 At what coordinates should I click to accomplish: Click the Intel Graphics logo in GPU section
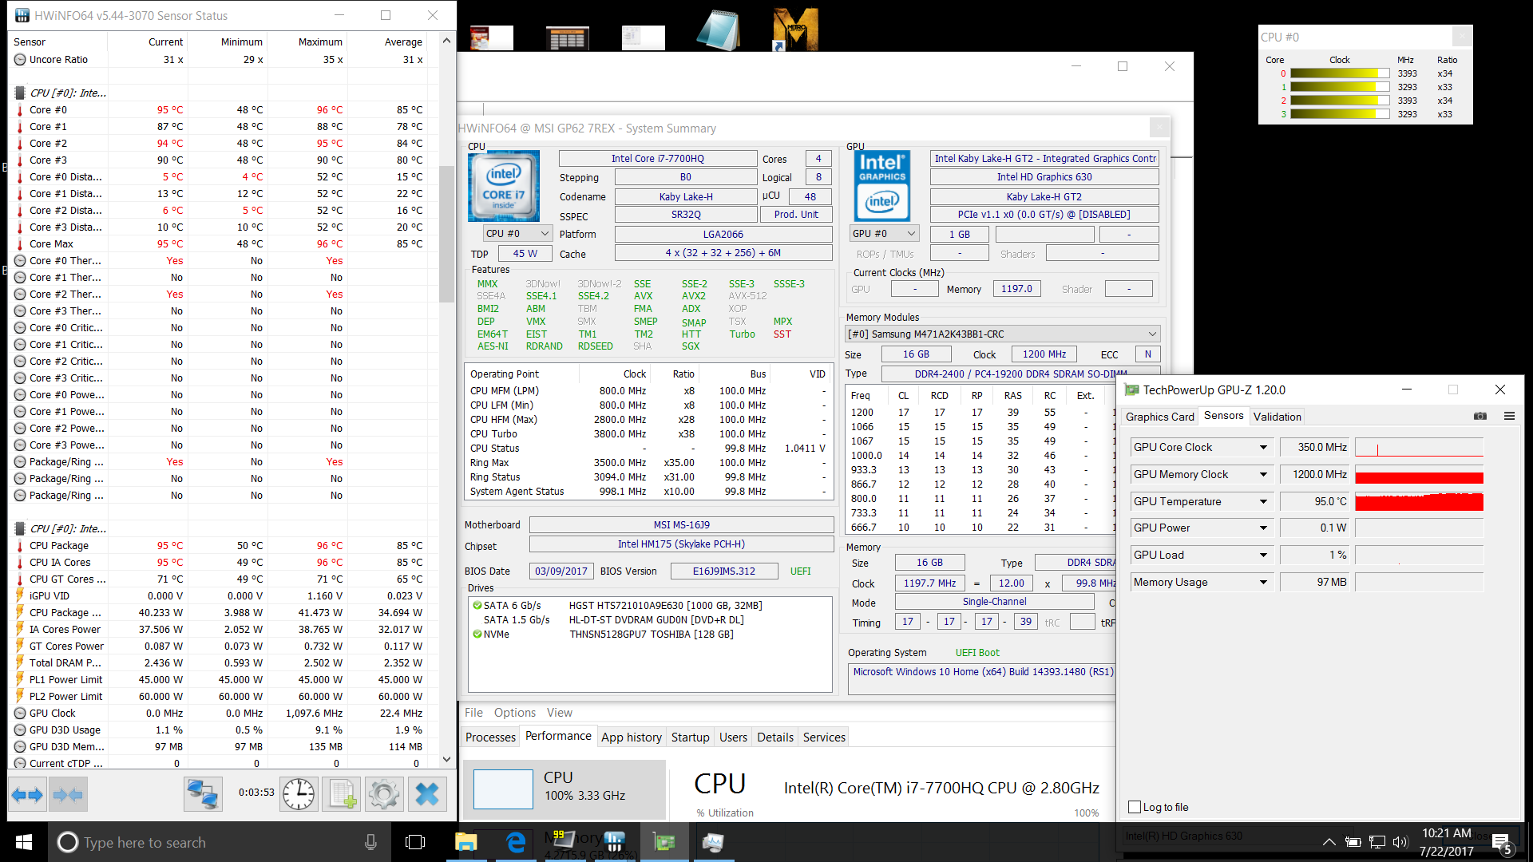tap(882, 186)
